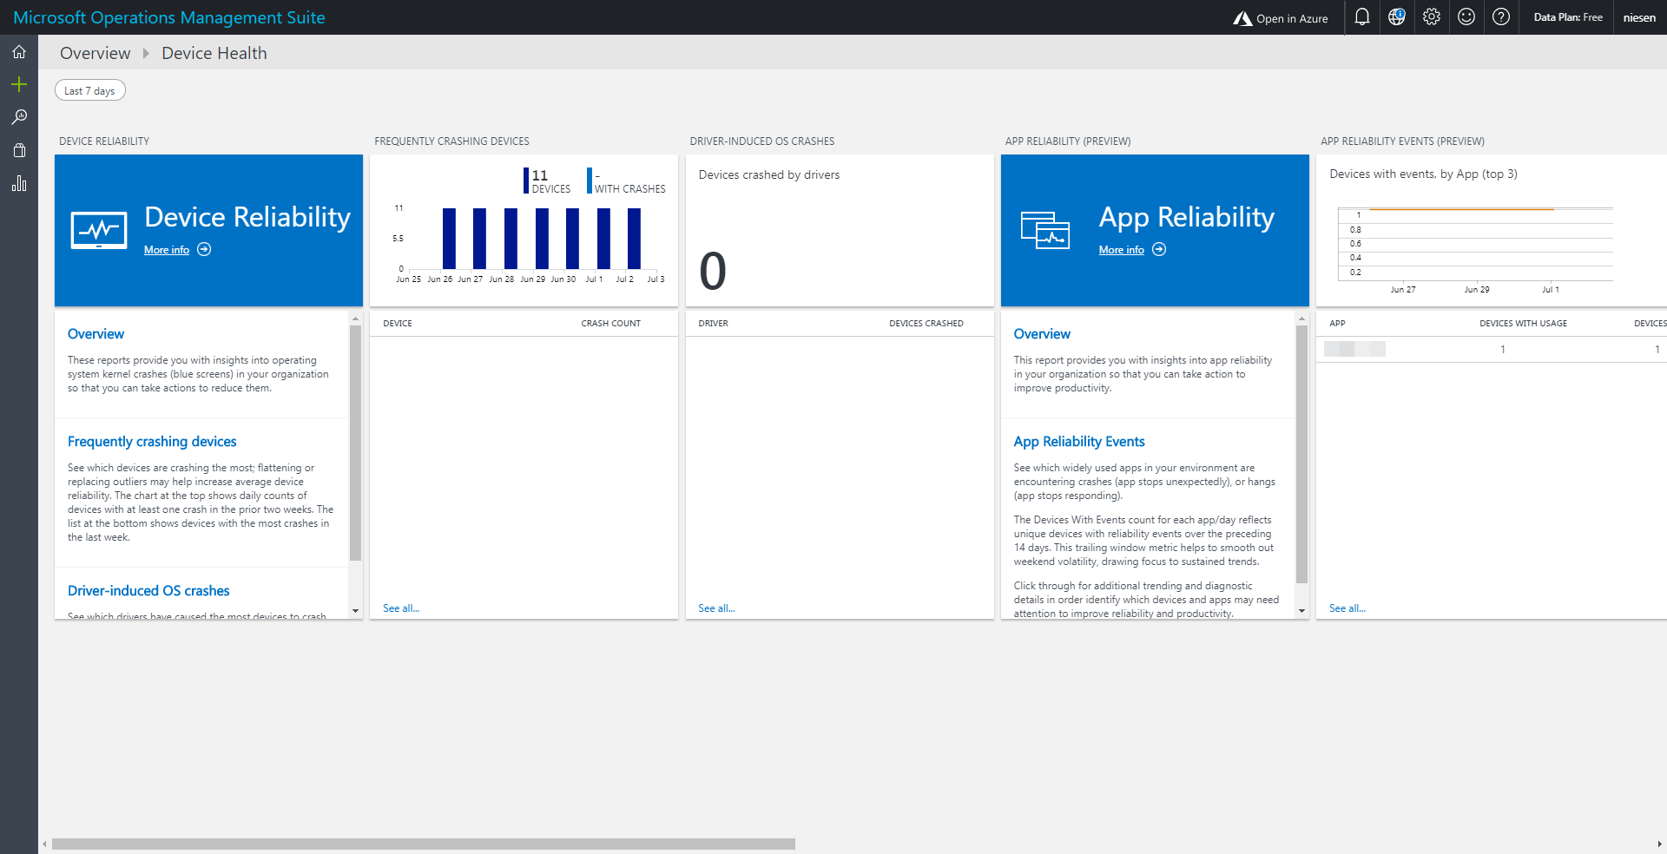Click scroll up arrow in Device Reliability panel

(x=355, y=319)
